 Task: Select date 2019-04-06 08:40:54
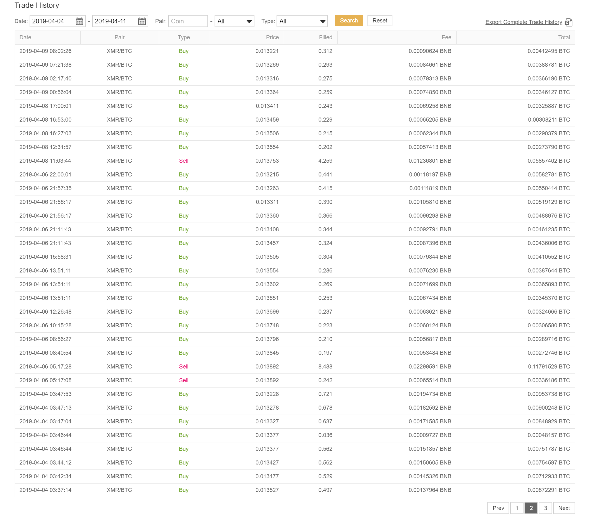pyautogui.click(x=45, y=353)
